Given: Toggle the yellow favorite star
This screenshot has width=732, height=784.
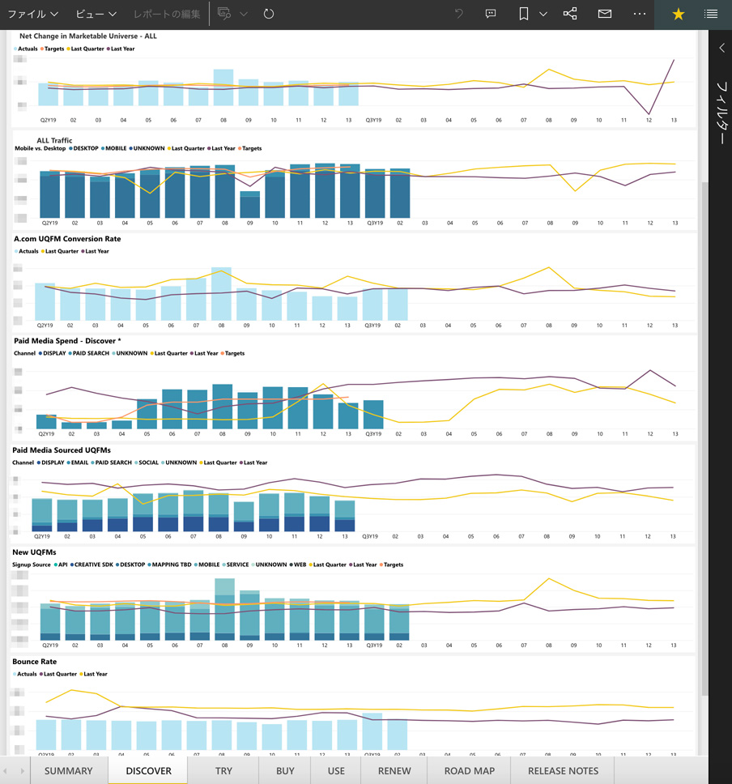Looking at the screenshot, I should click(x=679, y=14).
